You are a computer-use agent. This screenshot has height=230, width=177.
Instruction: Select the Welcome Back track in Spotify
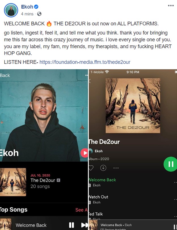tap(102, 180)
